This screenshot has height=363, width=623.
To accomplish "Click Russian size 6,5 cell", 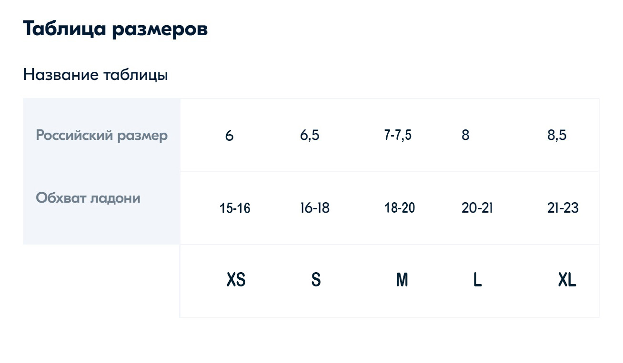I will [310, 135].
